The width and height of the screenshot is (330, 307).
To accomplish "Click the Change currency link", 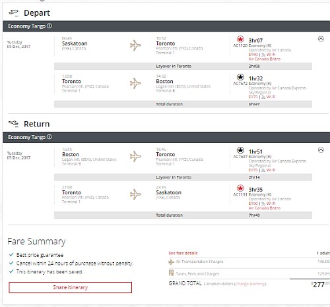I will (250, 284).
